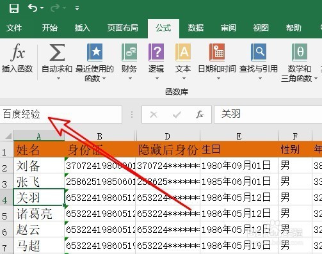Select column F header
This screenshot has height=254, width=322.
(295, 136)
